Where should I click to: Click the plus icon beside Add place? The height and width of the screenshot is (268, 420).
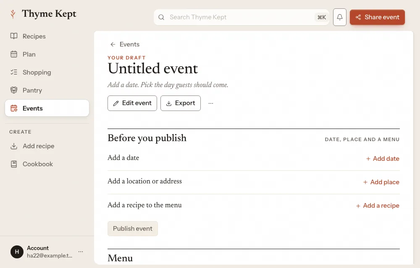tap(365, 182)
